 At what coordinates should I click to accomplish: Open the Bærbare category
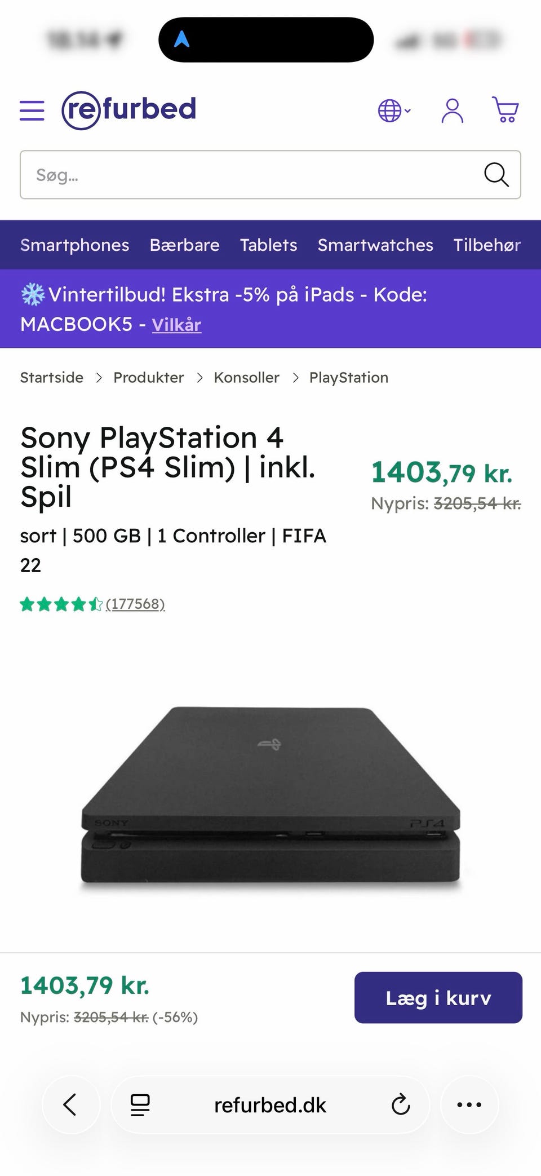(184, 245)
